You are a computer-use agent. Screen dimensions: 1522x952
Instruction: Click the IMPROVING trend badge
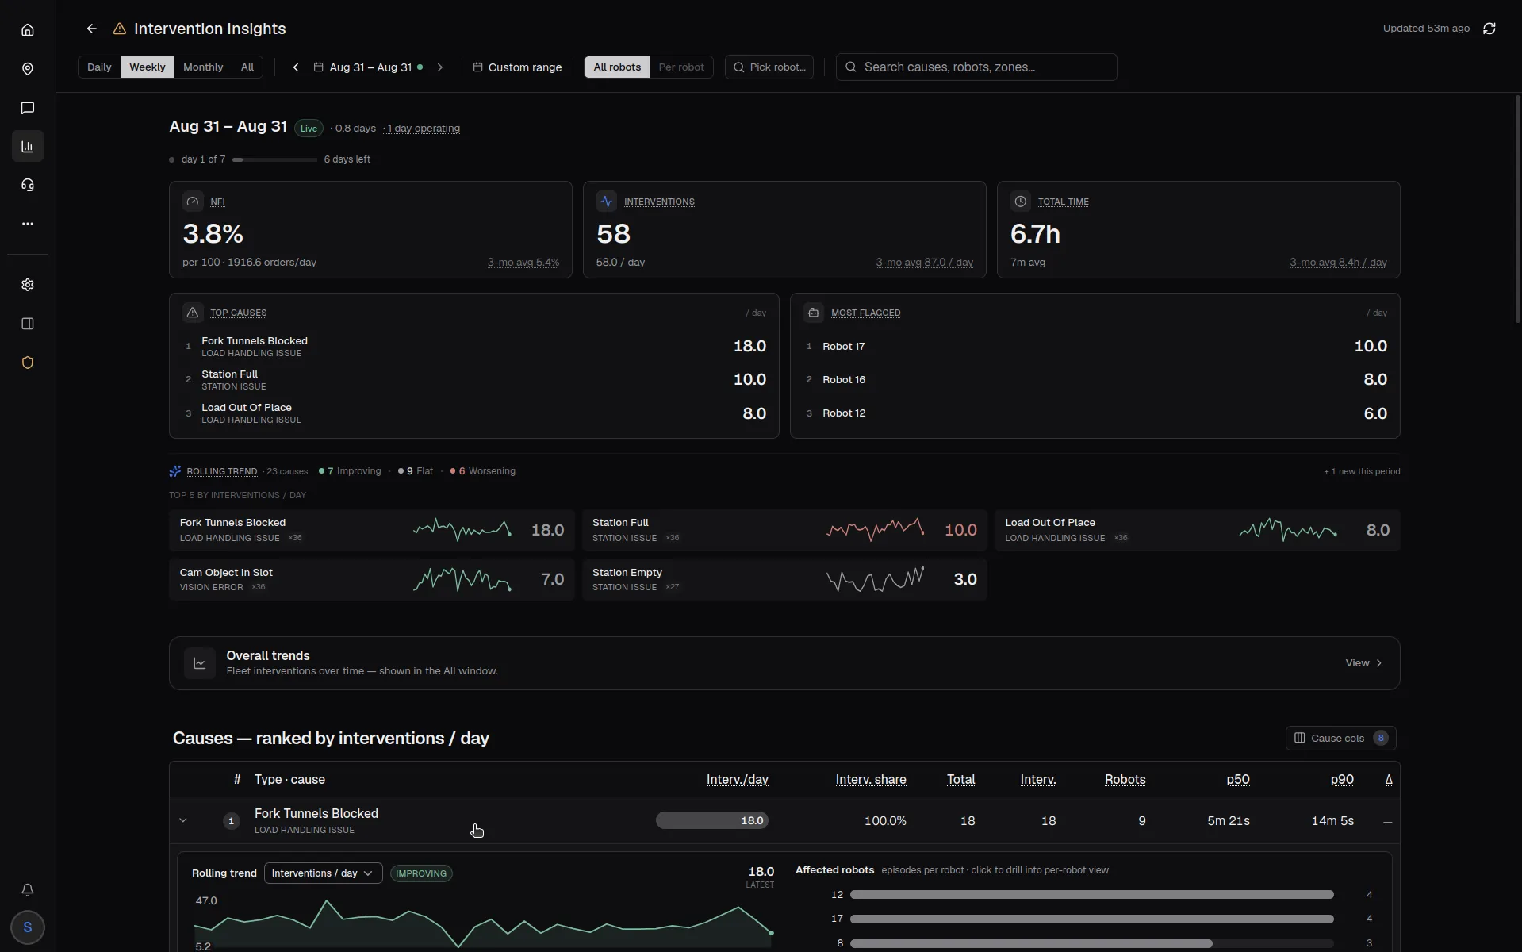(421, 873)
